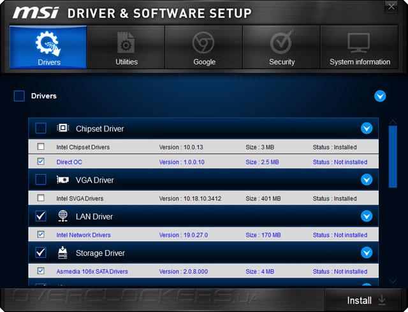Click Size : 4 MB text

260,271
